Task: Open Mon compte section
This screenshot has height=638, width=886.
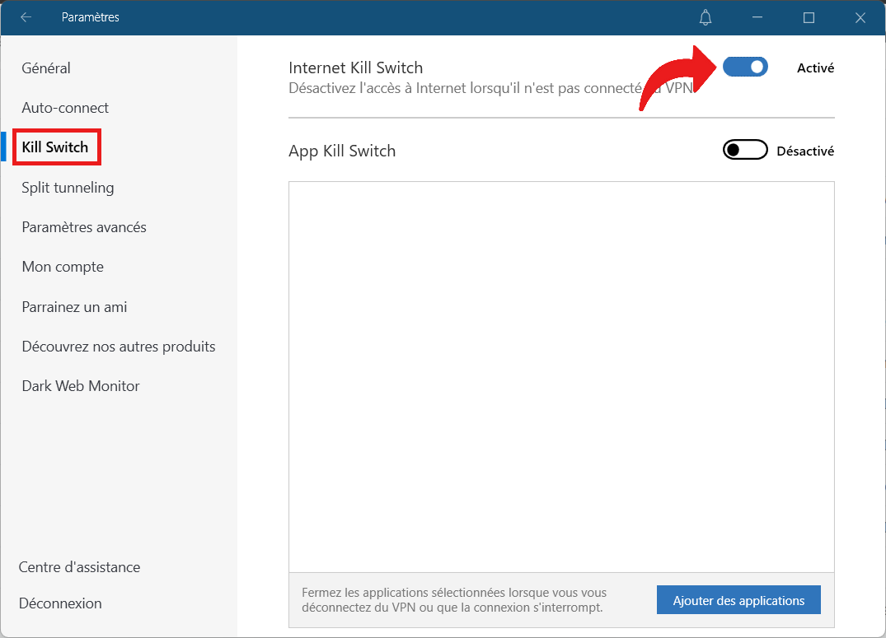Action: [63, 267]
